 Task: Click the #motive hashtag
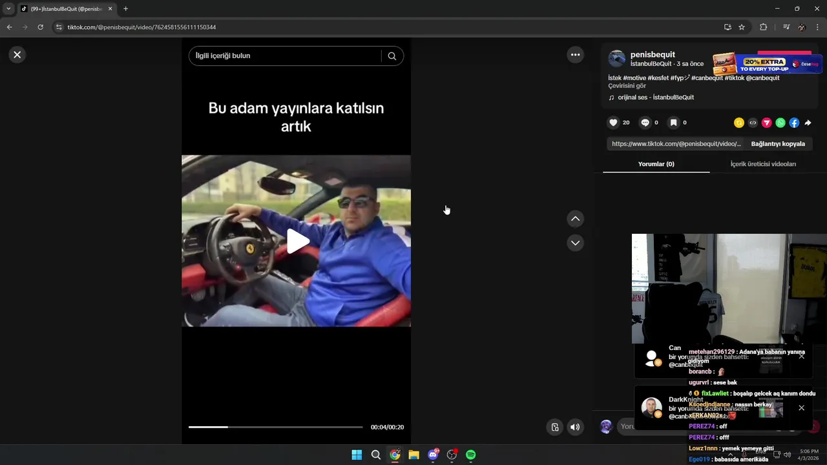(635, 78)
